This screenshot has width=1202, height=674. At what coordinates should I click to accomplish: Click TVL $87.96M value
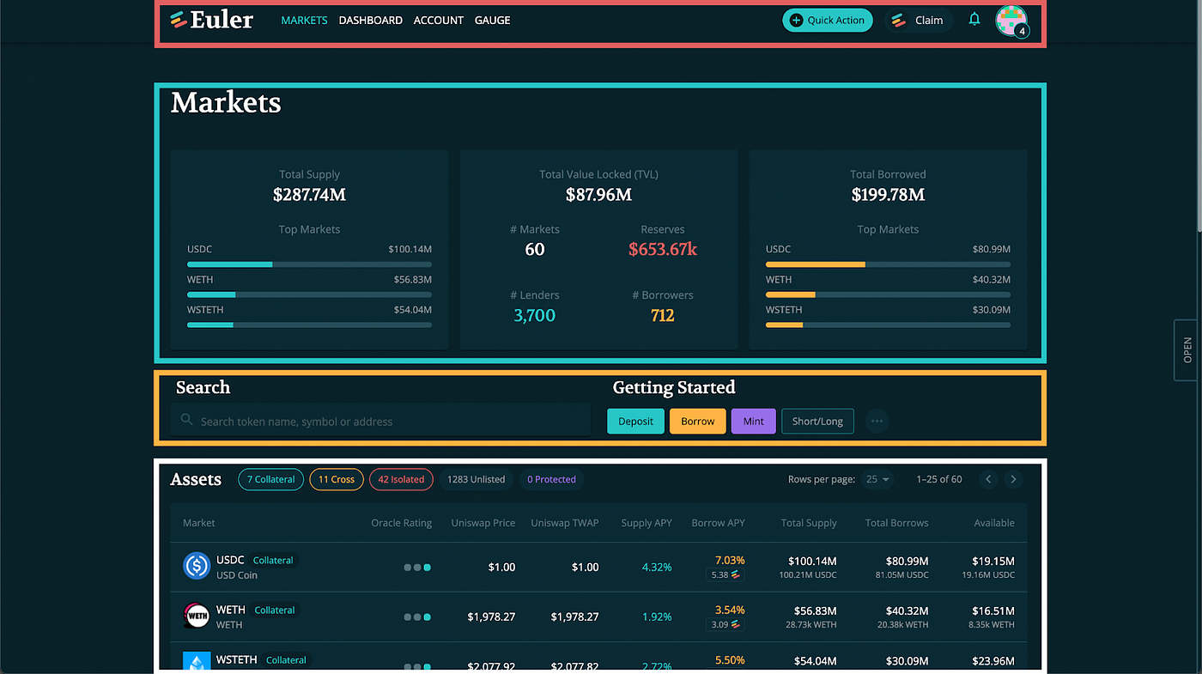[598, 195]
